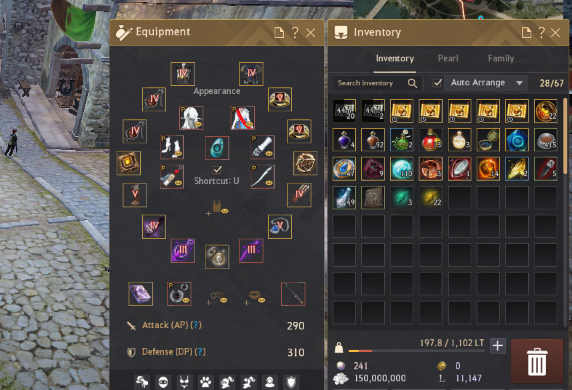Viewport: 572px width, 390px height.
Task: Open the Attack (AP) question mark tooltip
Action: 196,325
